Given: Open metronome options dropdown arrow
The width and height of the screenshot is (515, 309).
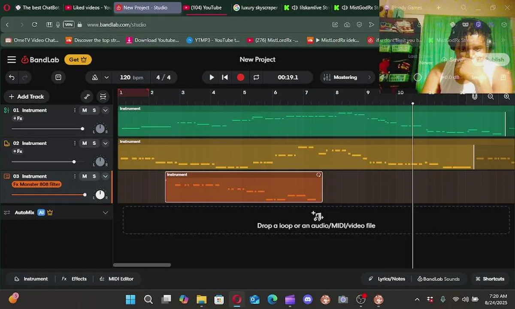Looking at the screenshot, I should coord(106,77).
